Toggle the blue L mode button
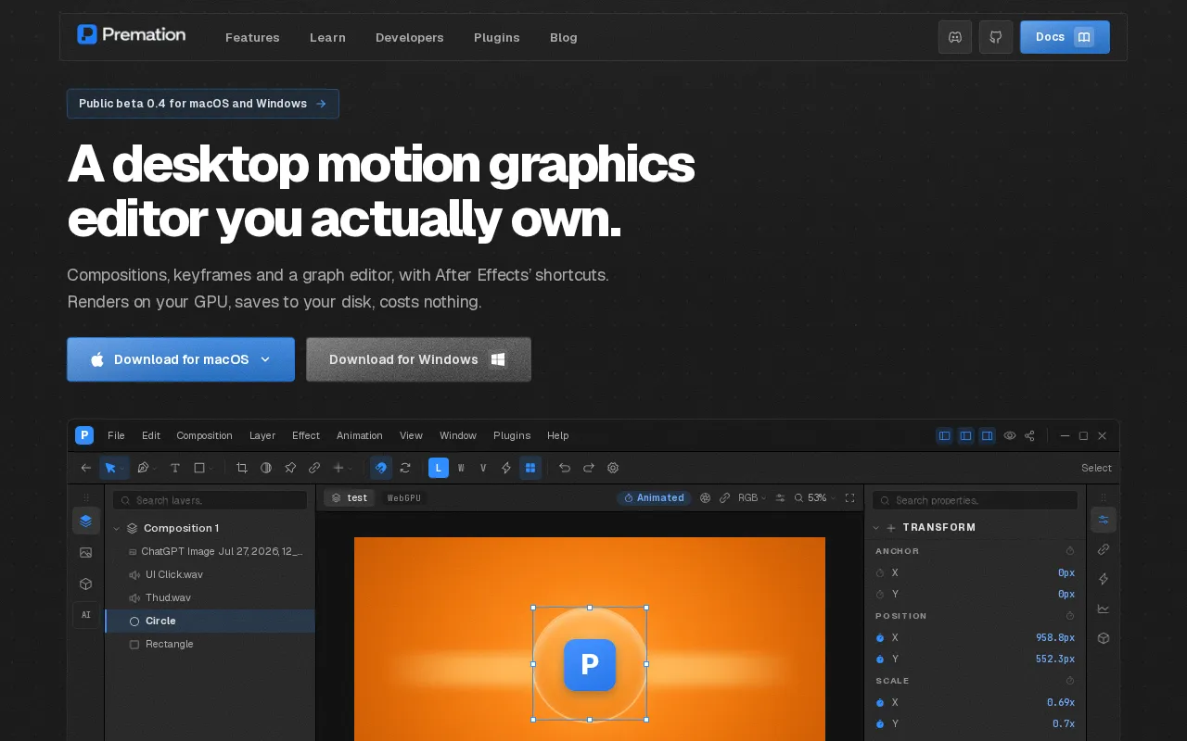Viewport: 1187px width, 741px height. pyautogui.click(x=439, y=468)
